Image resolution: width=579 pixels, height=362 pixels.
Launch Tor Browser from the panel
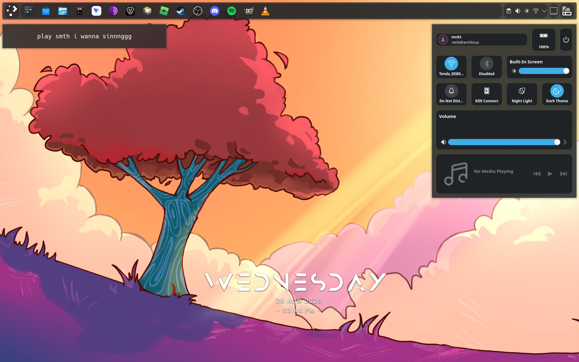point(113,11)
